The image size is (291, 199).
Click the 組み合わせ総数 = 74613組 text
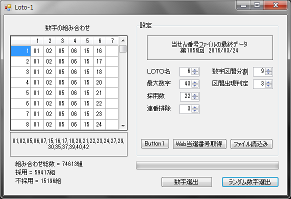tap(49, 164)
